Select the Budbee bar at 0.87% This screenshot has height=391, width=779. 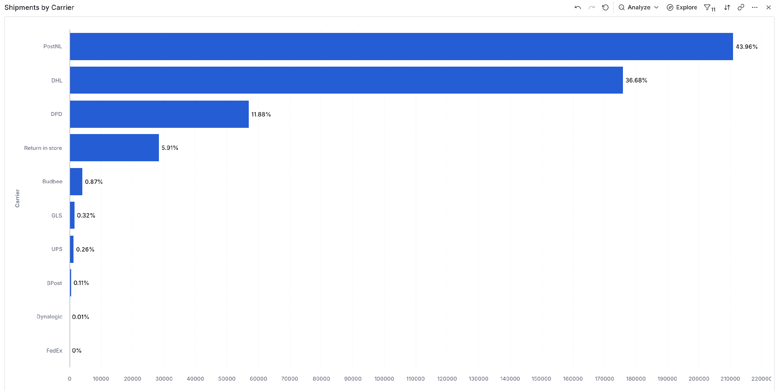coord(76,181)
